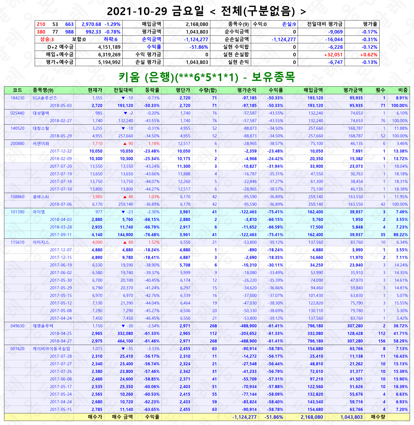The height and width of the screenshot is (425, 414).
Task: Click stock code 200880
Action: pos(17,143)
